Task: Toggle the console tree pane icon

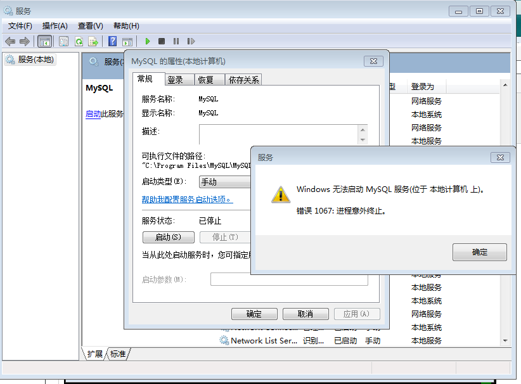Action: point(44,41)
